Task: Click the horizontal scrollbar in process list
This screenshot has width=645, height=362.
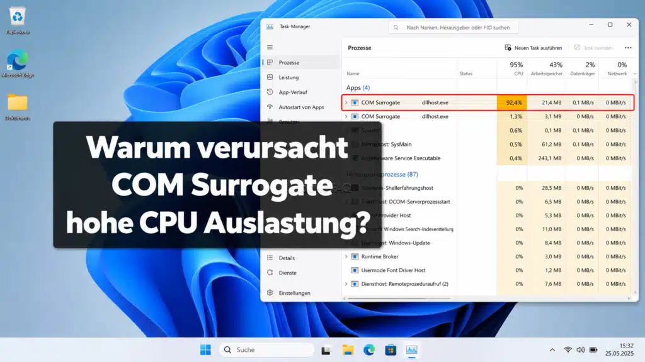Action: (x=399, y=299)
